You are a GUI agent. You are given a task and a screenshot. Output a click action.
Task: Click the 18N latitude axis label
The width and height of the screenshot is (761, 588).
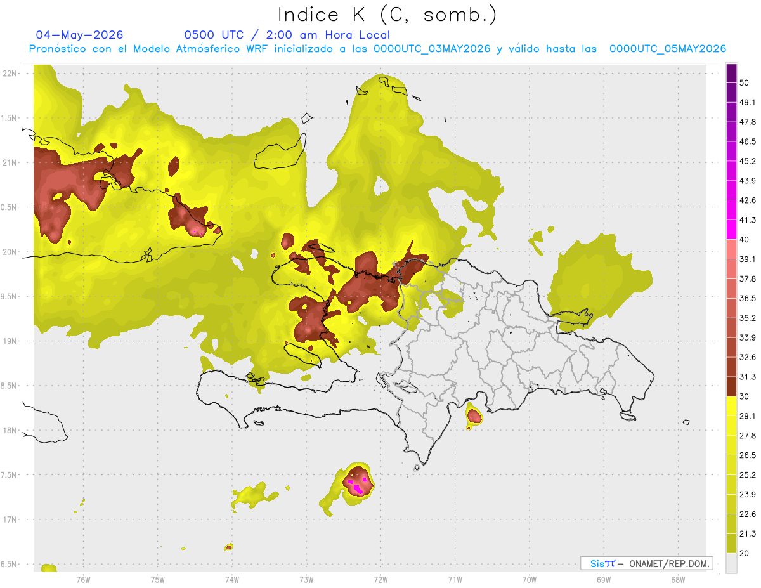(x=10, y=430)
